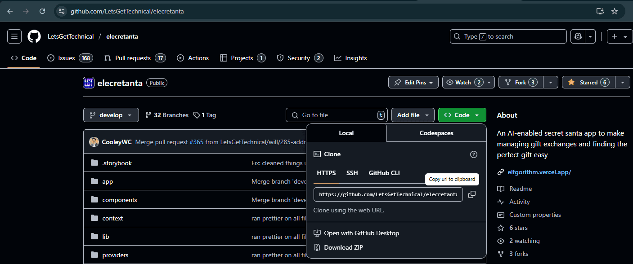Click the link icon beside elfgorithm.vercel.app
The width and height of the screenshot is (633, 264).
coord(501,172)
